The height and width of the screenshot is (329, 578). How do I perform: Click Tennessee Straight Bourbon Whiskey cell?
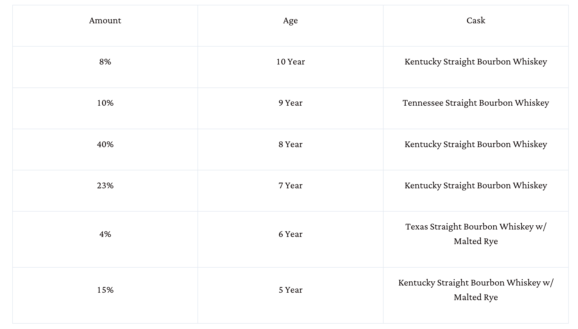[476, 103]
